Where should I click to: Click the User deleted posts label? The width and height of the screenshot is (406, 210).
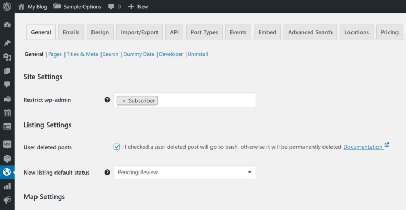(48, 147)
